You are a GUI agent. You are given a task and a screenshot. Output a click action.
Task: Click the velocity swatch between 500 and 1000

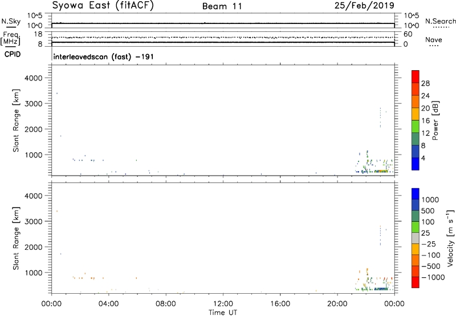[416, 205]
